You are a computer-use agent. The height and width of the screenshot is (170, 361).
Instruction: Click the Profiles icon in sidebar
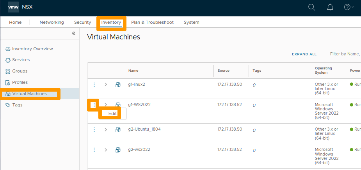pyautogui.click(x=8, y=83)
